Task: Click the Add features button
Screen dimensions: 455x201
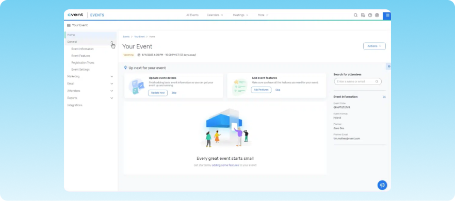Action: [261, 90]
